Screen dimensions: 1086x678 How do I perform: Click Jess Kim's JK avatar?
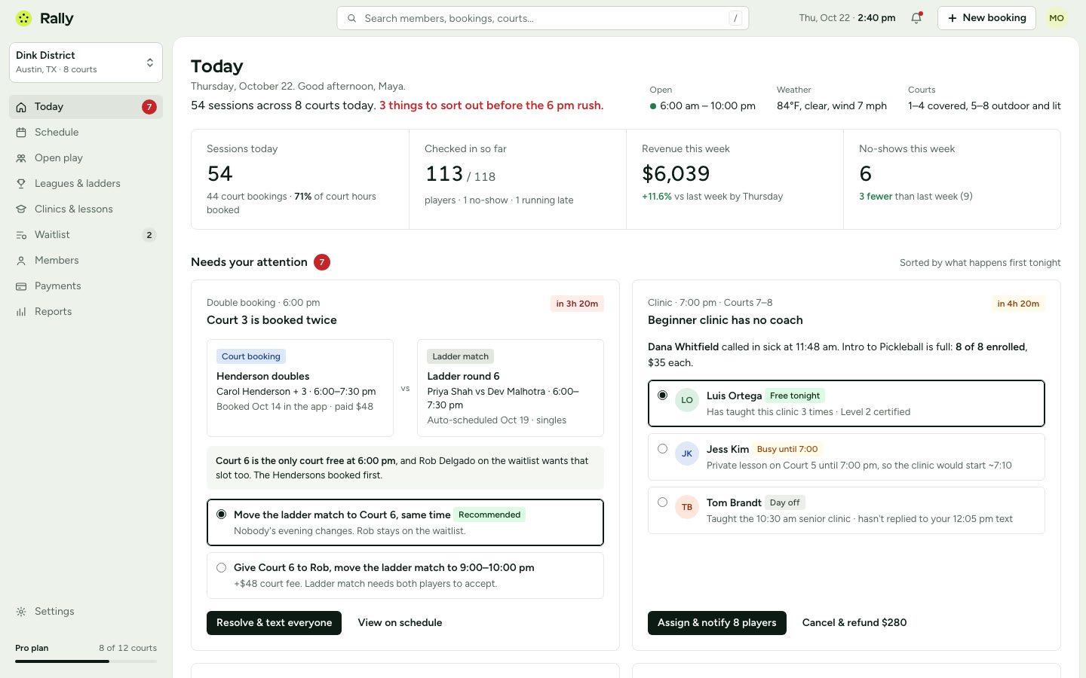pyautogui.click(x=687, y=454)
